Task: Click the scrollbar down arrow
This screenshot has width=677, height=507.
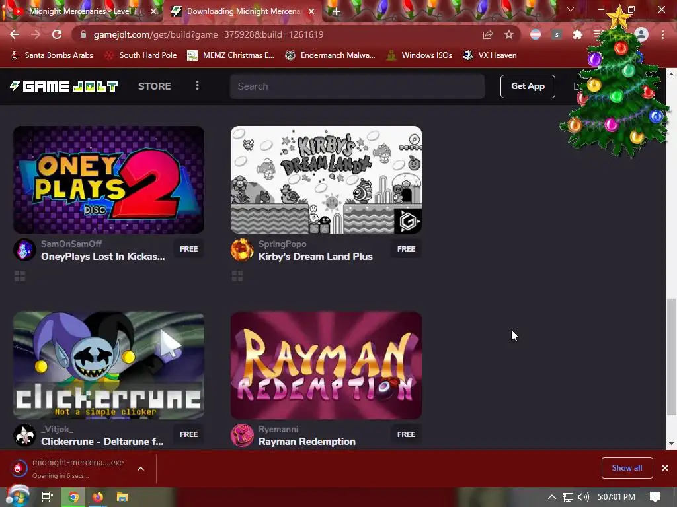Action: pyautogui.click(x=672, y=443)
